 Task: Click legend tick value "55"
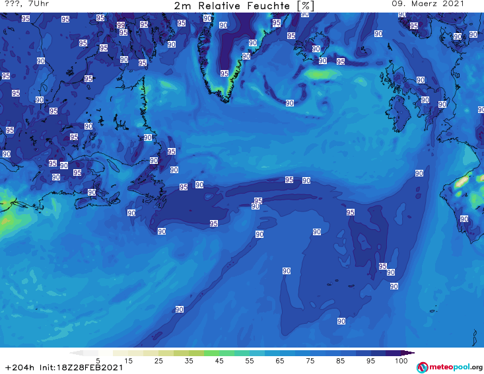tap(250, 361)
